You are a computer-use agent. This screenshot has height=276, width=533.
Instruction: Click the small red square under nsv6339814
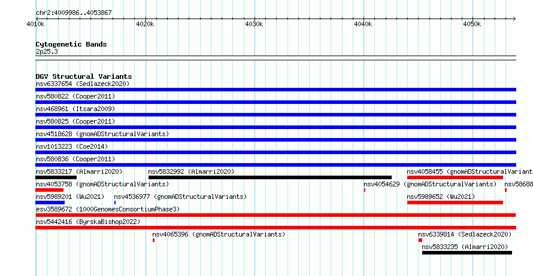coord(420,240)
